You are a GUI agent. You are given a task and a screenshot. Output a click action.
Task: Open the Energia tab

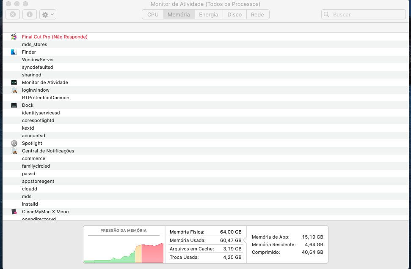pyautogui.click(x=208, y=15)
